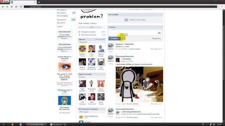Open a new tab with plus button

tap(39, 2)
